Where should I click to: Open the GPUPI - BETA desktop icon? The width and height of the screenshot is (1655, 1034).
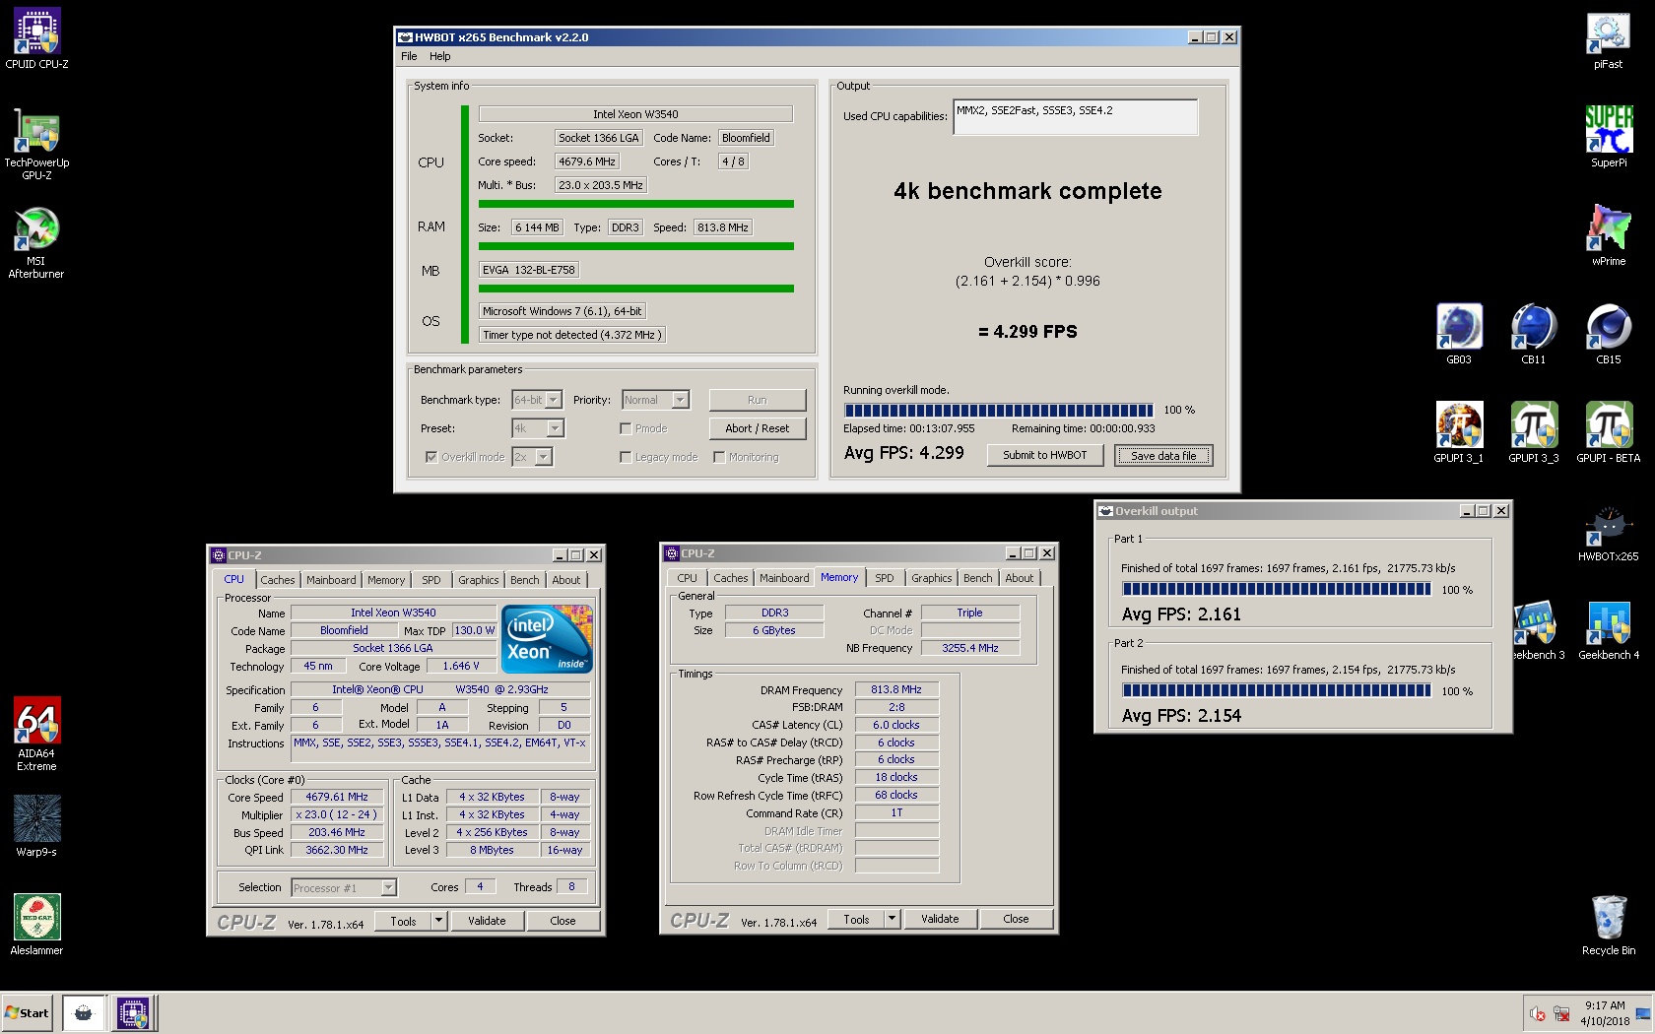tap(1609, 432)
